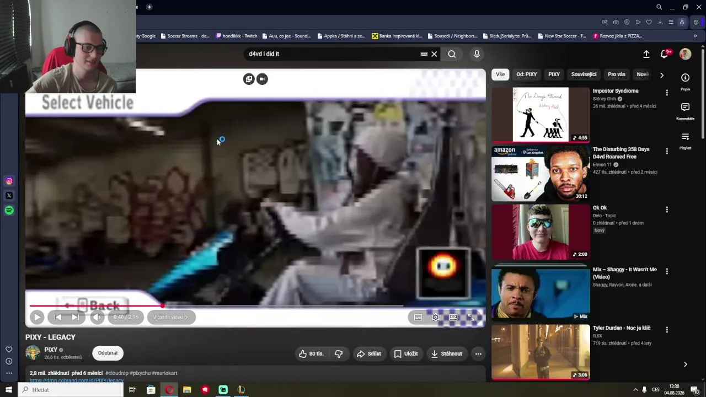
Task: Clear the search box text
Action: click(x=434, y=54)
